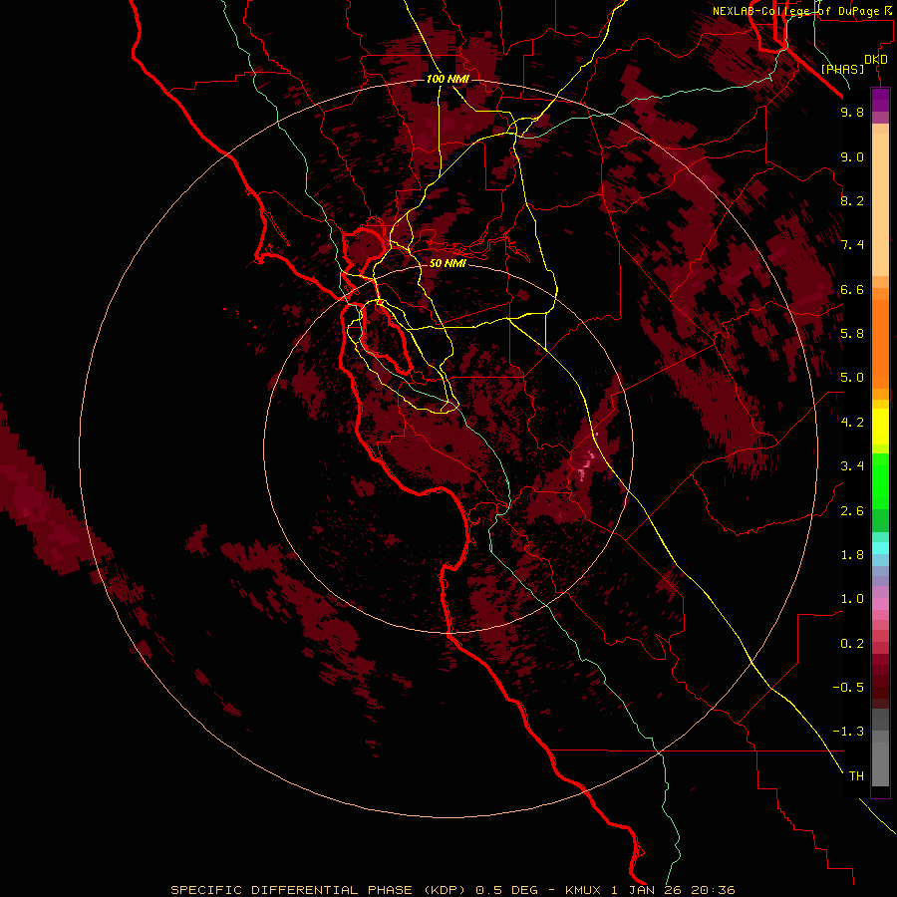This screenshot has height=897, width=897.
Task: Click the 5.8 color scale value
Action: coord(852,334)
